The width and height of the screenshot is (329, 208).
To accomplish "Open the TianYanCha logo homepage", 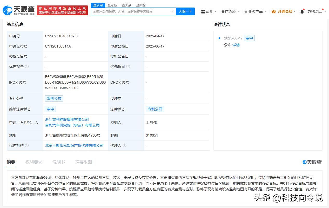I will coord(19,10).
